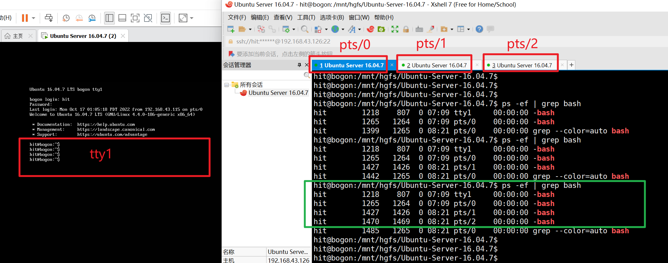Toggle VMware's library sidebar panel icon

tap(109, 18)
